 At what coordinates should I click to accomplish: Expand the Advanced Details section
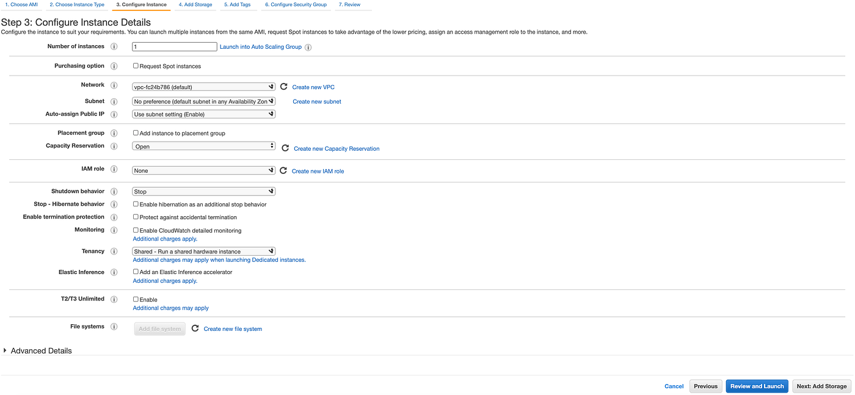(x=38, y=350)
